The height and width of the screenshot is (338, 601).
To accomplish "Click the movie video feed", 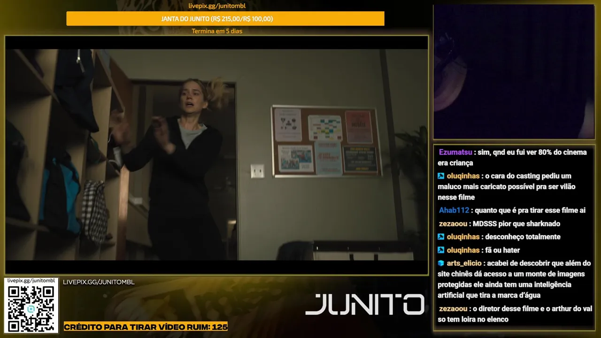I will pos(216,155).
